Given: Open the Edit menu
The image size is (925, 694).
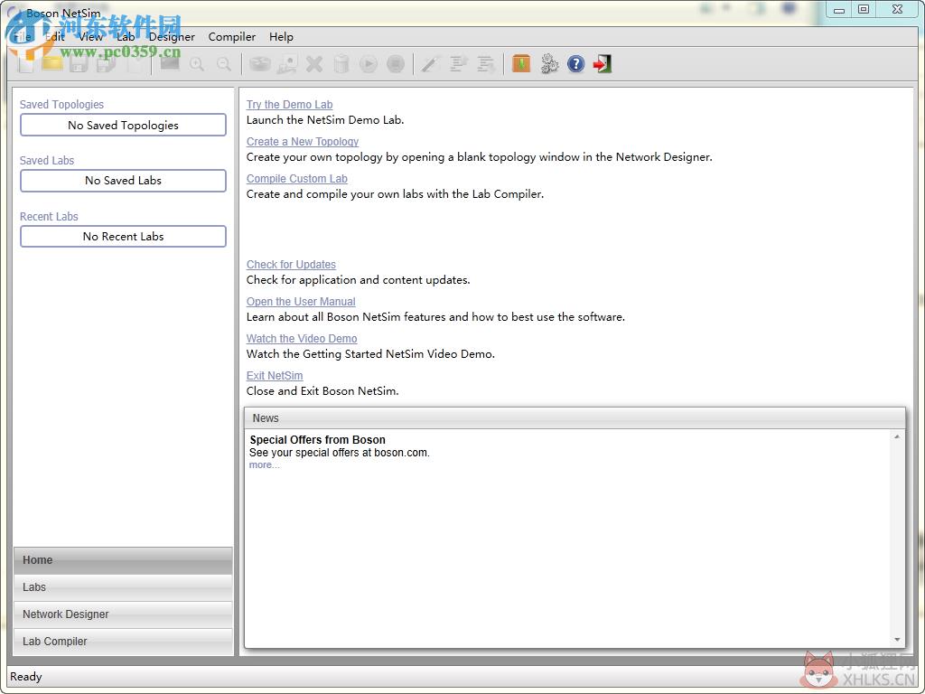Looking at the screenshot, I should 55,36.
